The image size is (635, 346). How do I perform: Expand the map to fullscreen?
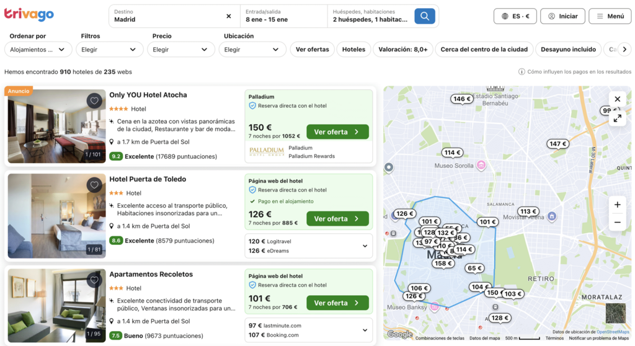pyautogui.click(x=617, y=118)
